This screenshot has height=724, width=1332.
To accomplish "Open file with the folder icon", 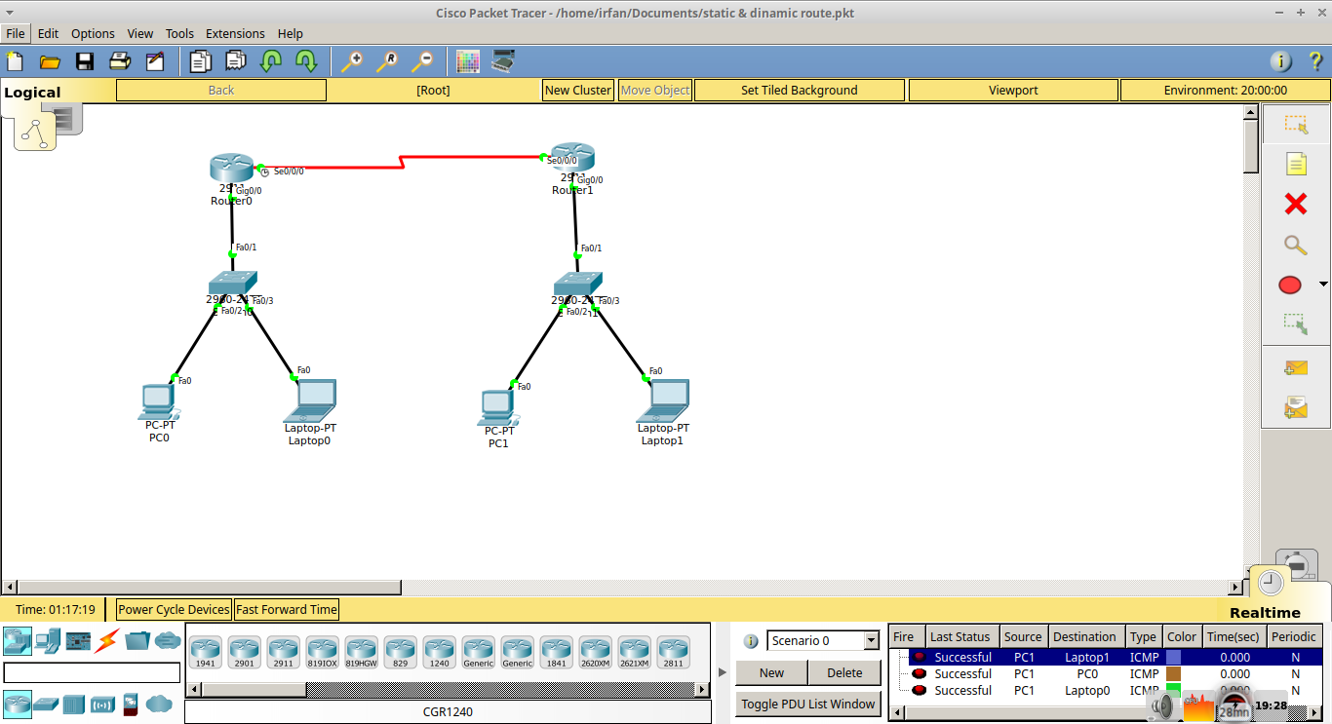I will (x=50, y=61).
